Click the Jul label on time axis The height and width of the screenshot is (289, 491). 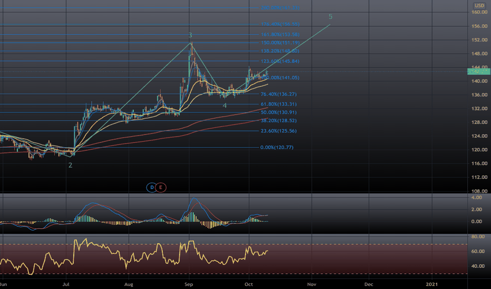[66, 284]
